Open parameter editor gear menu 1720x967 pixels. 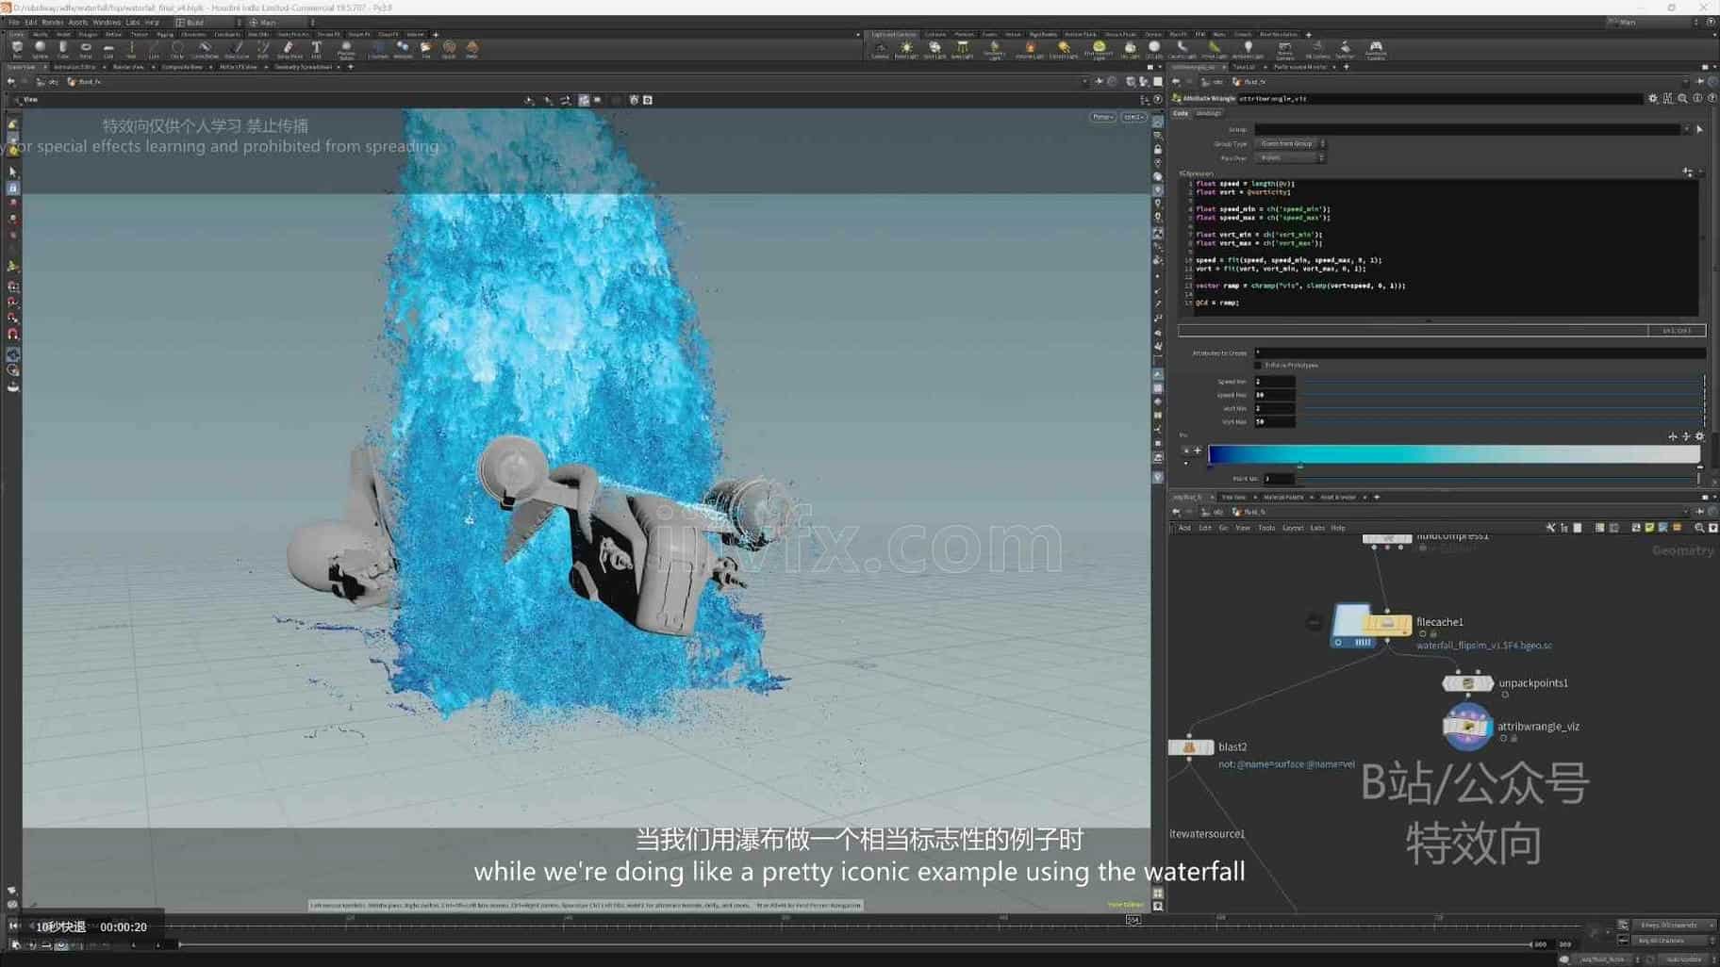click(x=1652, y=98)
